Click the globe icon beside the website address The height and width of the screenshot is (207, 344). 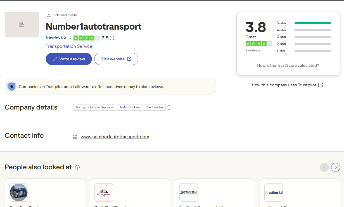pyautogui.click(x=75, y=137)
